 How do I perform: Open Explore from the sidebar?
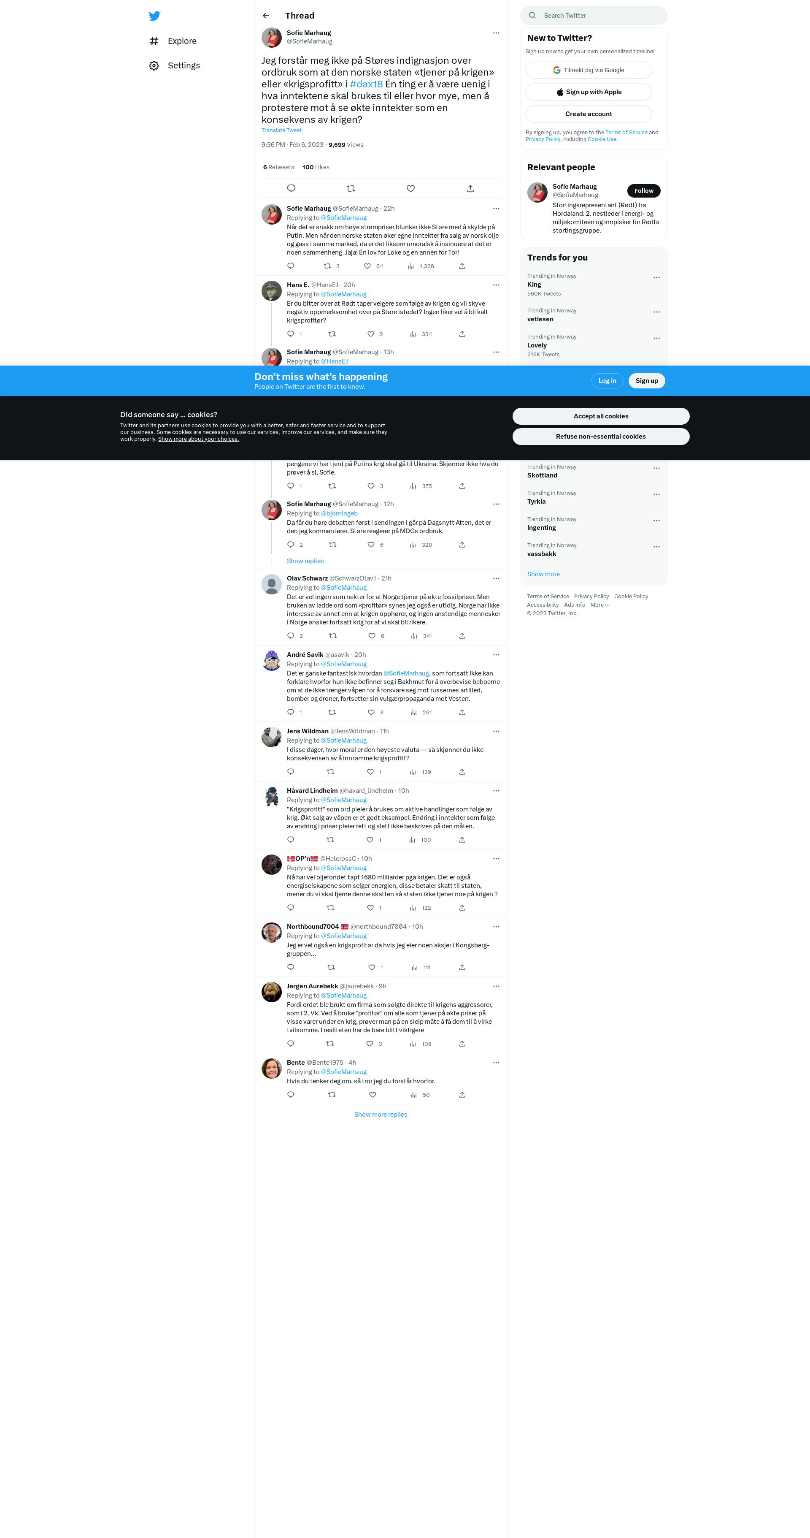pyautogui.click(x=173, y=41)
